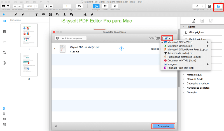Click the zoom in plus button
This screenshot has width=224, height=131.
[x=15, y=6]
